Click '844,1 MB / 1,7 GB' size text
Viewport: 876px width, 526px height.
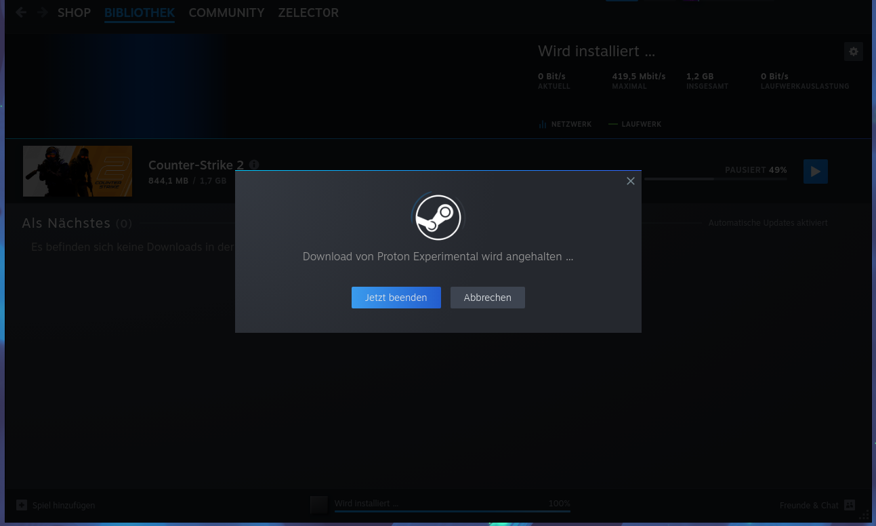(188, 181)
